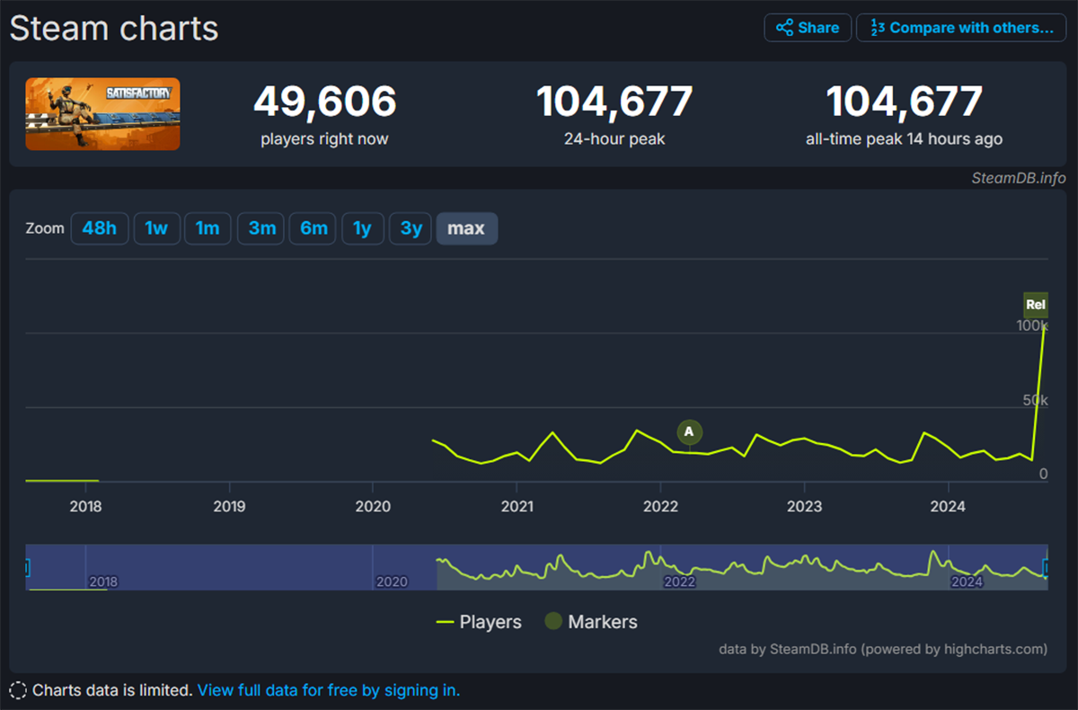Image resolution: width=1078 pixels, height=710 pixels.
Task: Toggle the Markers series in the legend
Action: click(590, 622)
